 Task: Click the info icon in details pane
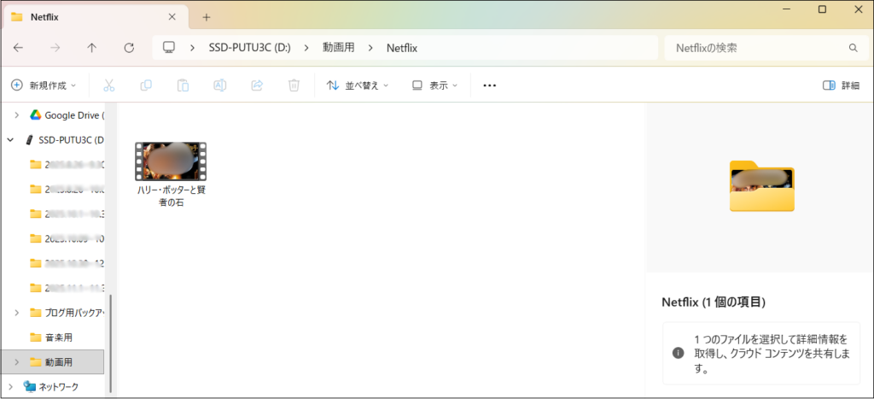tap(678, 353)
